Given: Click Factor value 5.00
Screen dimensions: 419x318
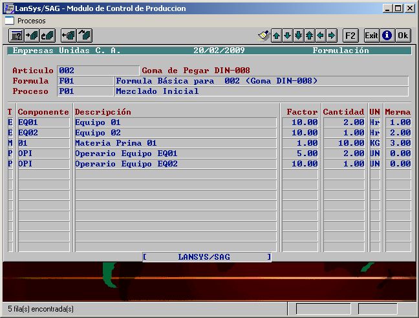Looking at the screenshot, I should coord(301,153).
